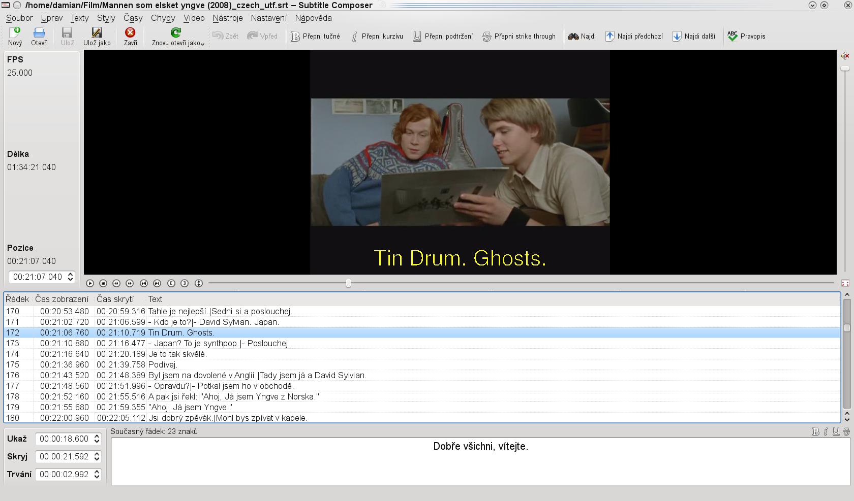The image size is (854, 501).
Task: Select row 173 Japan? To je synthpop
Action: (x=422, y=343)
